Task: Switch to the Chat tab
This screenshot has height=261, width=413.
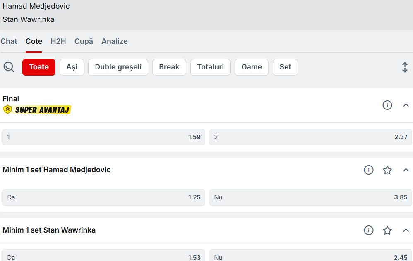Action: [9, 41]
